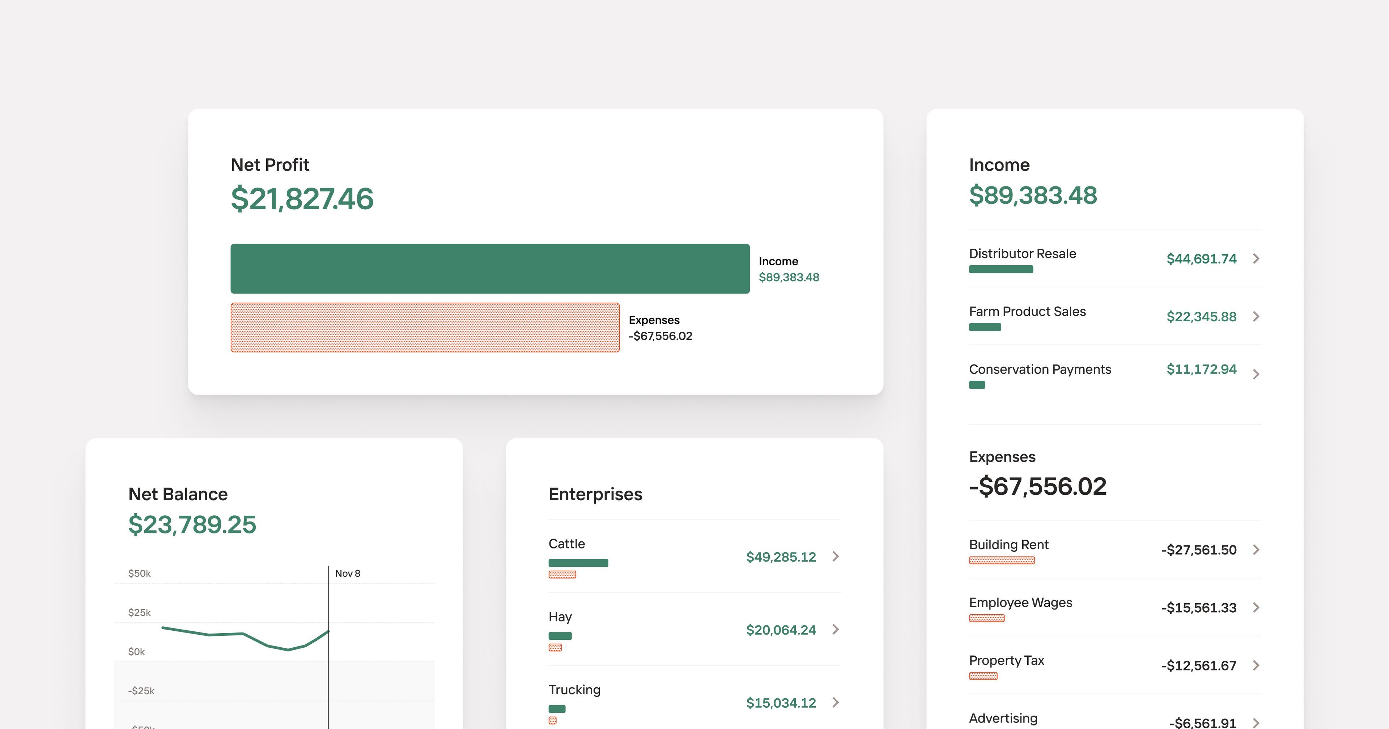Image resolution: width=1389 pixels, height=729 pixels.
Task: Select the Nov 8 chart marker
Action: (347, 573)
